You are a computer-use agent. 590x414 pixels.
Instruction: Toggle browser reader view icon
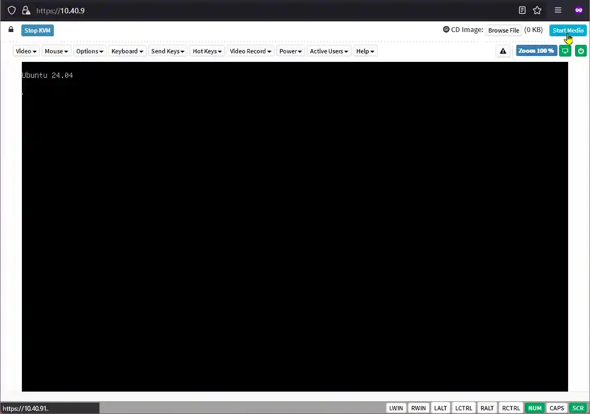pyautogui.click(x=522, y=10)
